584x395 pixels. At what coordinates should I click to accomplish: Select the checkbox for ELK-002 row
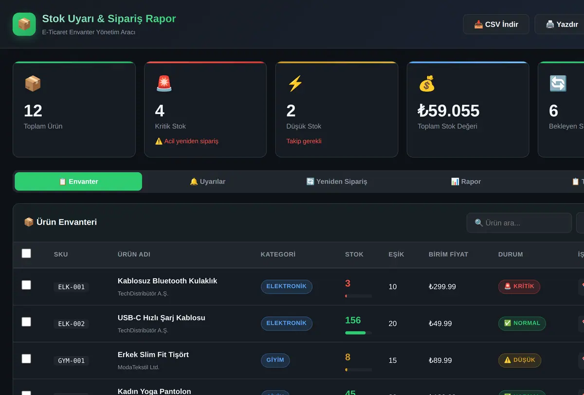tap(26, 322)
